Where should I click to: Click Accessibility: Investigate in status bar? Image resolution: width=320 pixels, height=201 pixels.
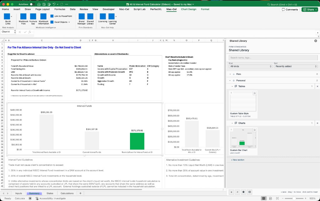pos(51,199)
